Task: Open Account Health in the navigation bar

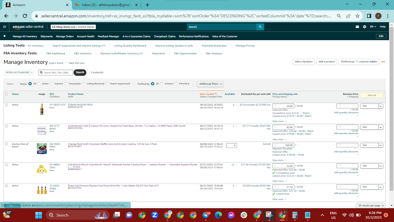Action: 86,36
